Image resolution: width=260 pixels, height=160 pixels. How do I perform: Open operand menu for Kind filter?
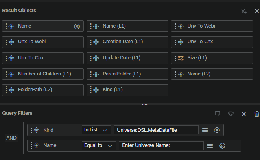pos(205,130)
